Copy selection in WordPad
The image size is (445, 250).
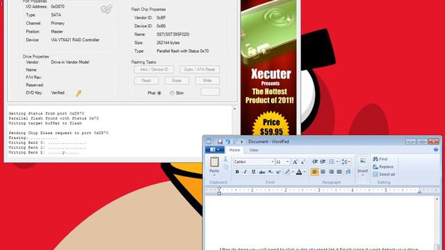click(x=226, y=167)
